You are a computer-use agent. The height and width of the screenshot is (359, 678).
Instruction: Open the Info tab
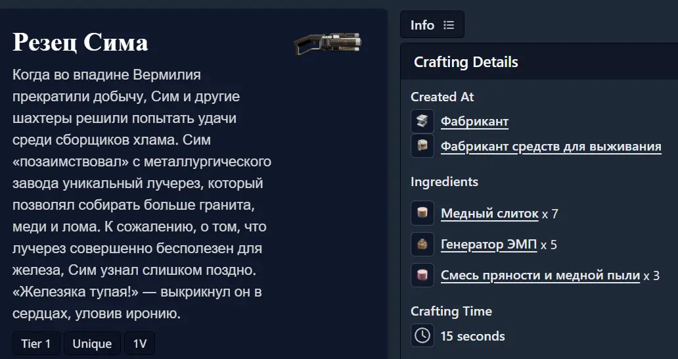pos(432,24)
